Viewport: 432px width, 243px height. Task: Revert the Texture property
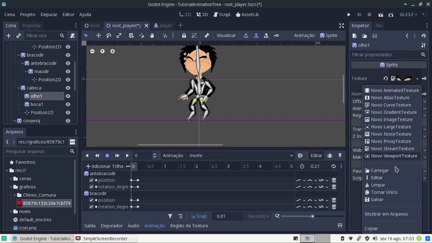[385, 78]
